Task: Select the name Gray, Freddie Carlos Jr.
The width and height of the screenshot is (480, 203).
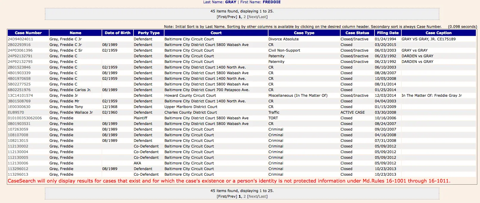Action: pyautogui.click(x=70, y=90)
